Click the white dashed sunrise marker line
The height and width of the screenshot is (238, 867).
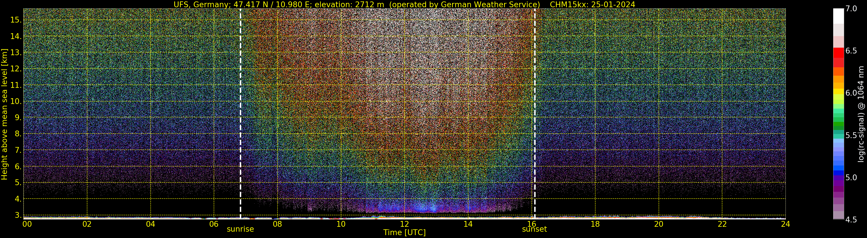click(x=240, y=114)
